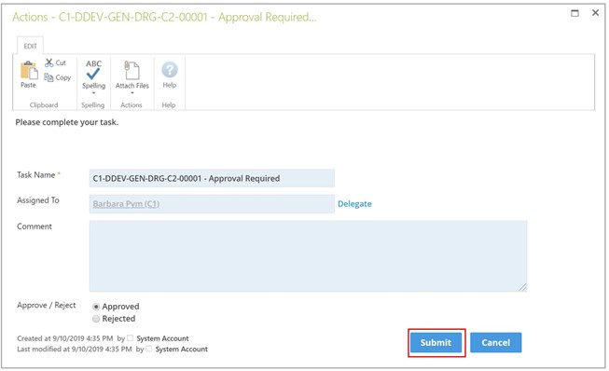Click the Paste clipboard icon
Screen dimensions: 609x371
tap(29, 70)
